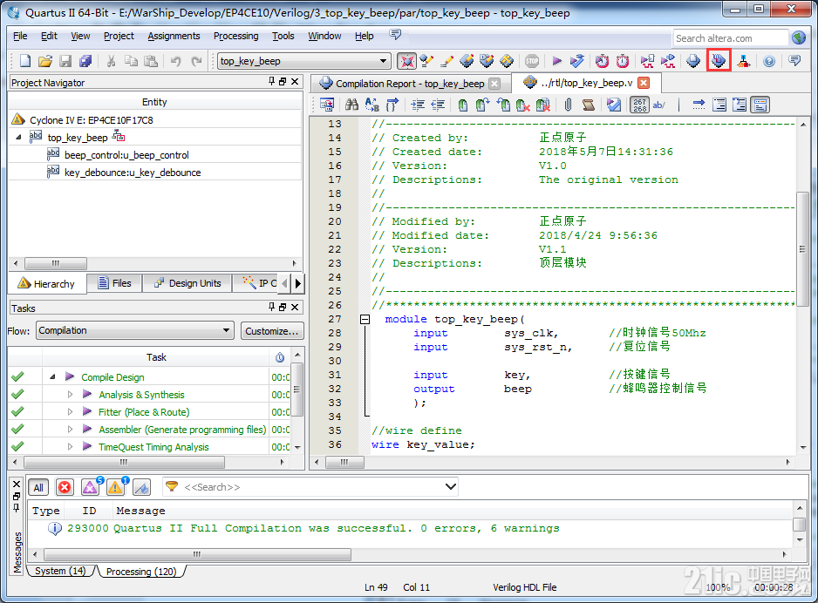818x603 pixels.
Task: Click the Find binoculars icon in editor toolbar
Action: point(351,105)
